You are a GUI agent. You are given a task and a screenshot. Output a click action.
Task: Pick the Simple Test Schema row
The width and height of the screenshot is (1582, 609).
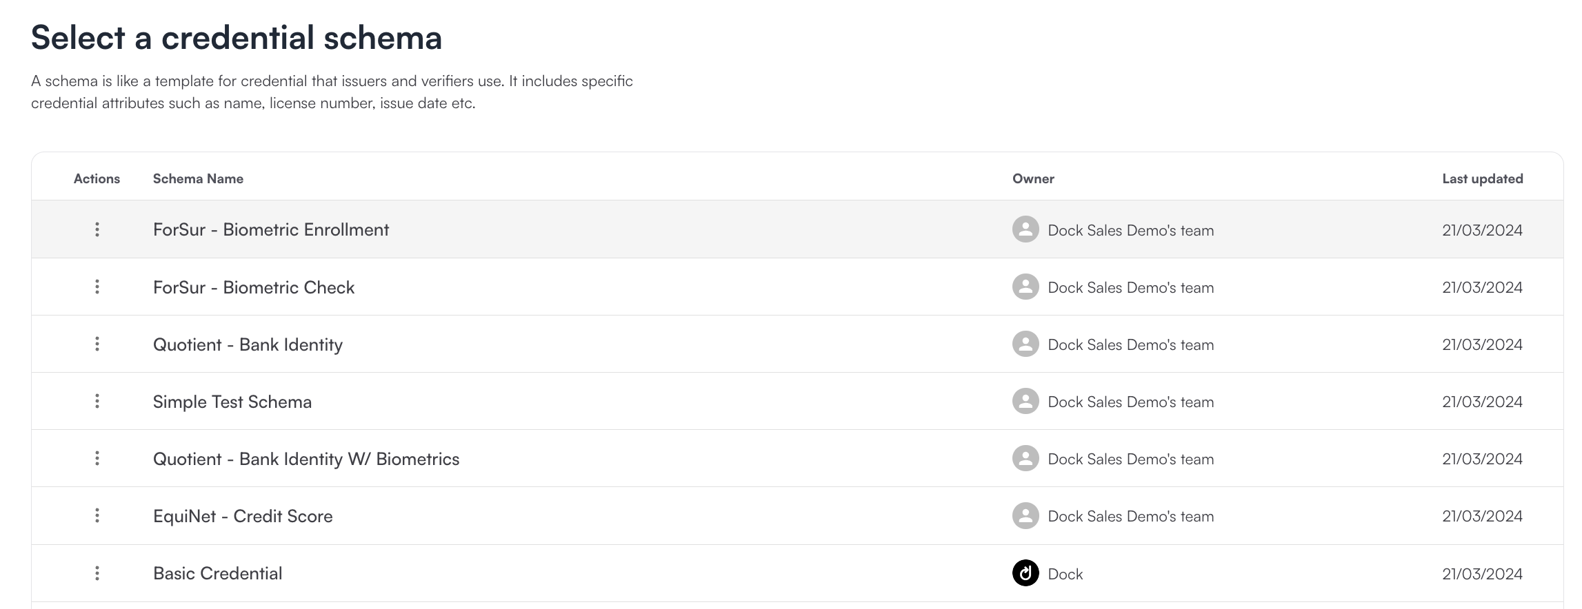point(232,402)
